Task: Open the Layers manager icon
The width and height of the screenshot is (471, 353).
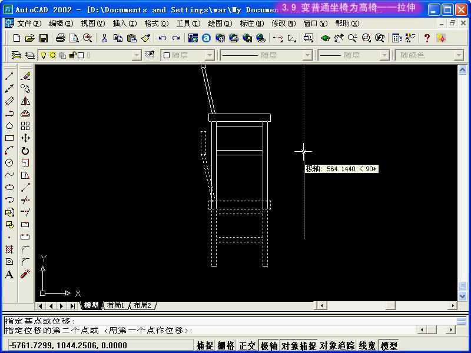Action: (16, 55)
